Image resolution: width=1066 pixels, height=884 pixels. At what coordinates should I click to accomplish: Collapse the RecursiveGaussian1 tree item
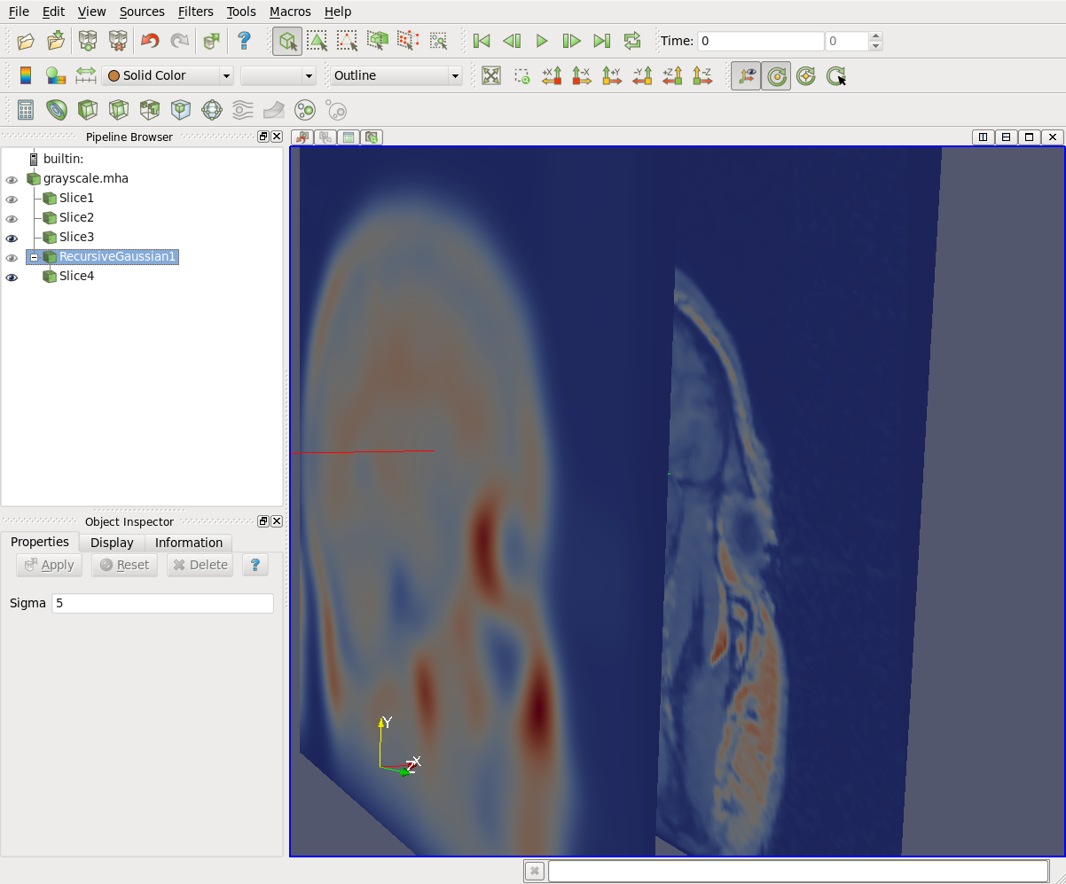click(34, 257)
